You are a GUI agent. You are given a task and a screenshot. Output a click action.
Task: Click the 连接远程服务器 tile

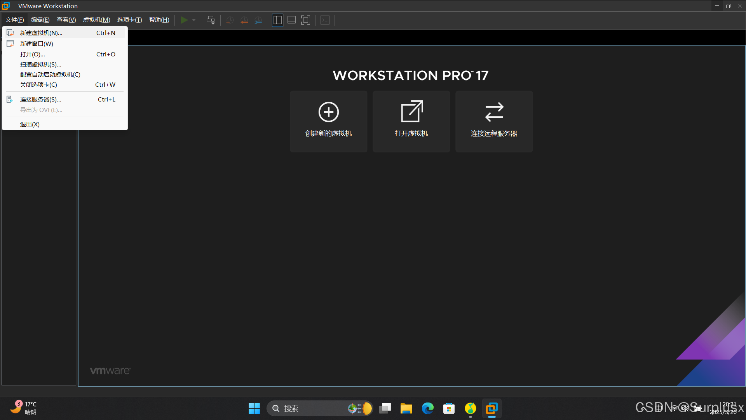point(494,121)
